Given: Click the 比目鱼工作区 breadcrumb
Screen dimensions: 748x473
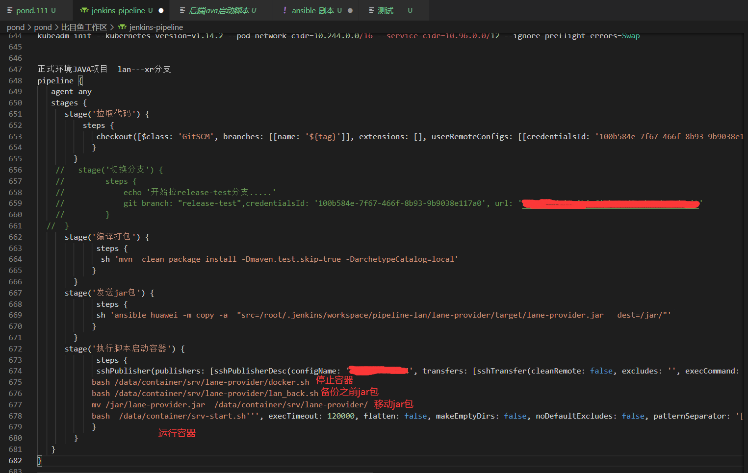Looking at the screenshot, I should click(84, 27).
